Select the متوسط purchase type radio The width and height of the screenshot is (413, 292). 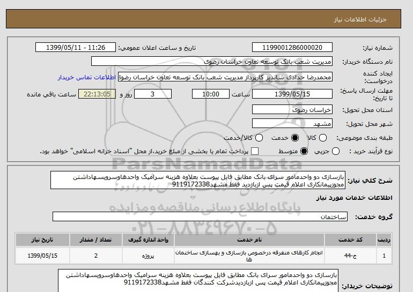[x=304, y=151]
